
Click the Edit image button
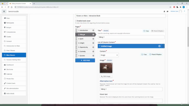click(x=106, y=76)
